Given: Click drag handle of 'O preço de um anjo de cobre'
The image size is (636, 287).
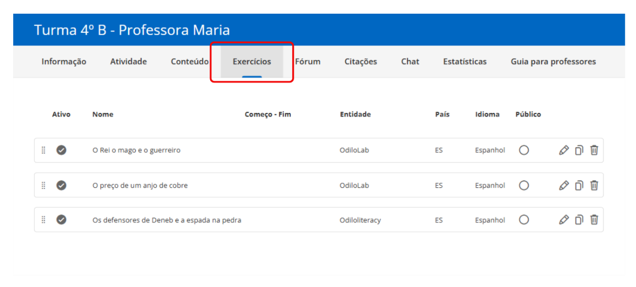Looking at the screenshot, I should point(43,185).
